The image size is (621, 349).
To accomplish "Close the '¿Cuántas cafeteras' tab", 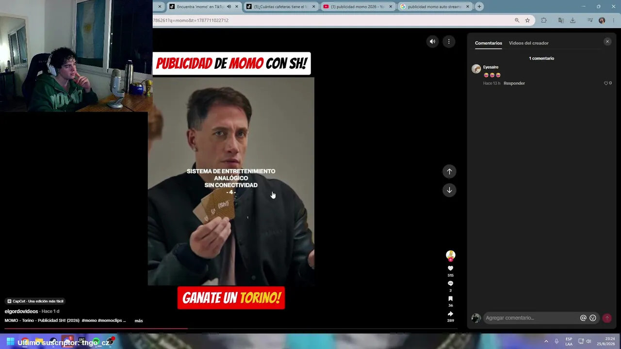I will coord(313,7).
